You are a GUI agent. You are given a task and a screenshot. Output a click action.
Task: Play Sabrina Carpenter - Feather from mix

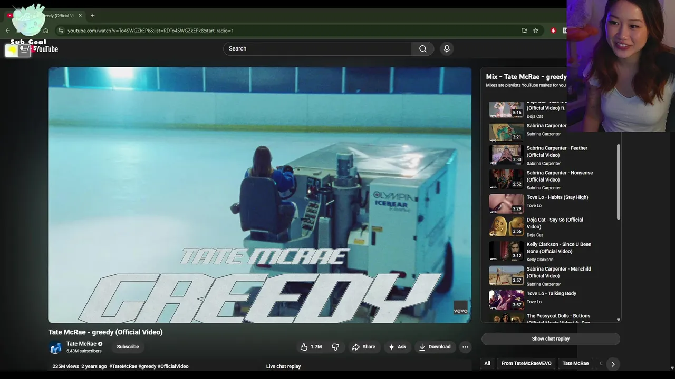(x=557, y=152)
